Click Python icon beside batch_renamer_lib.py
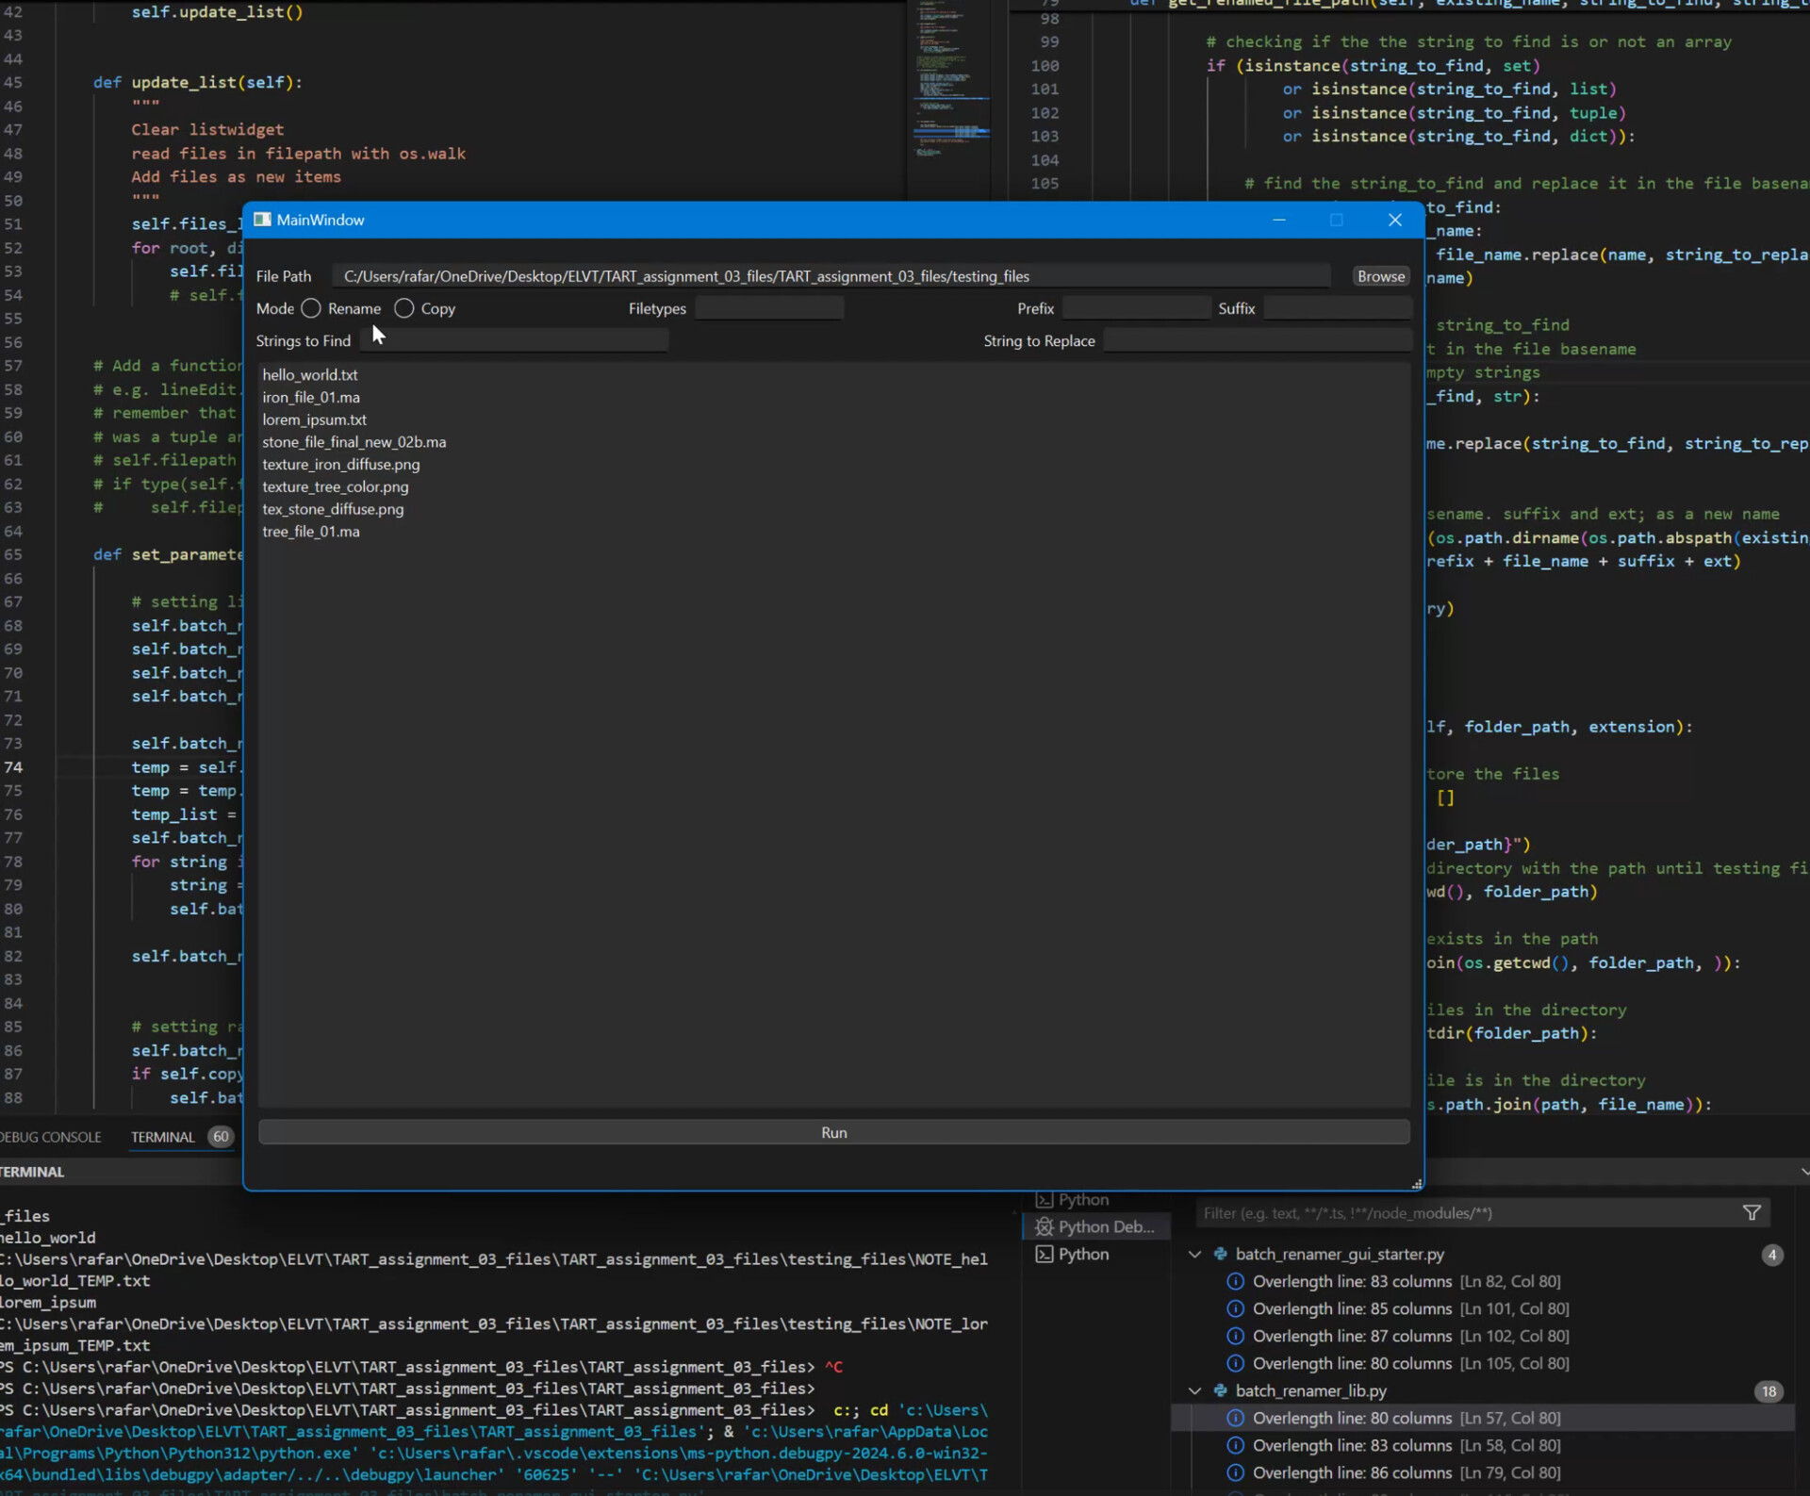The height and width of the screenshot is (1496, 1810). coord(1220,1390)
